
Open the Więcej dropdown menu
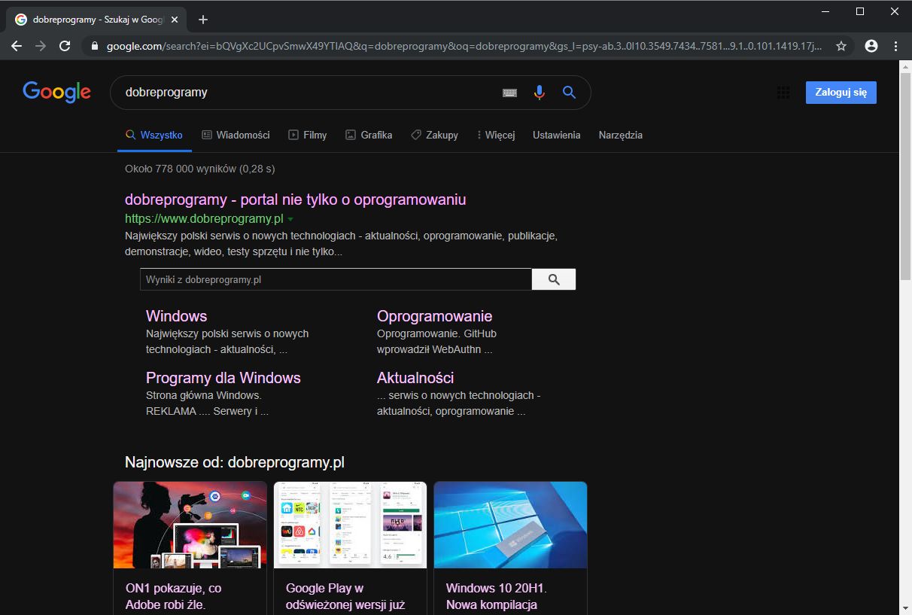[496, 135]
